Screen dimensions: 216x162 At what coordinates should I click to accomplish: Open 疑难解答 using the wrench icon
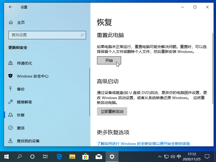pos(10,102)
